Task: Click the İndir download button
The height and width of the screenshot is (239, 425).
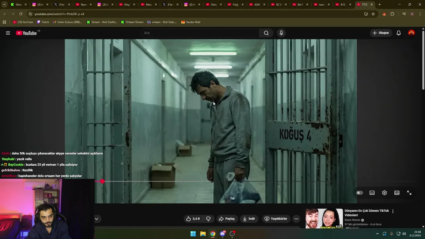Action: pos(249,219)
